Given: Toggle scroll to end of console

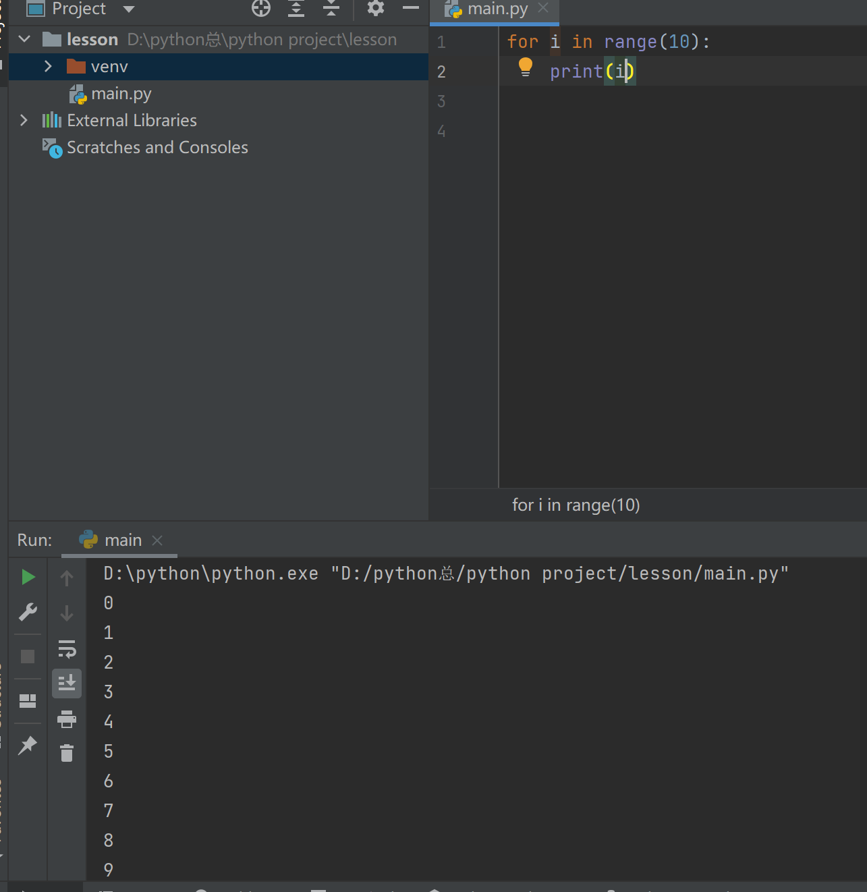Looking at the screenshot, I should (67, 684).
